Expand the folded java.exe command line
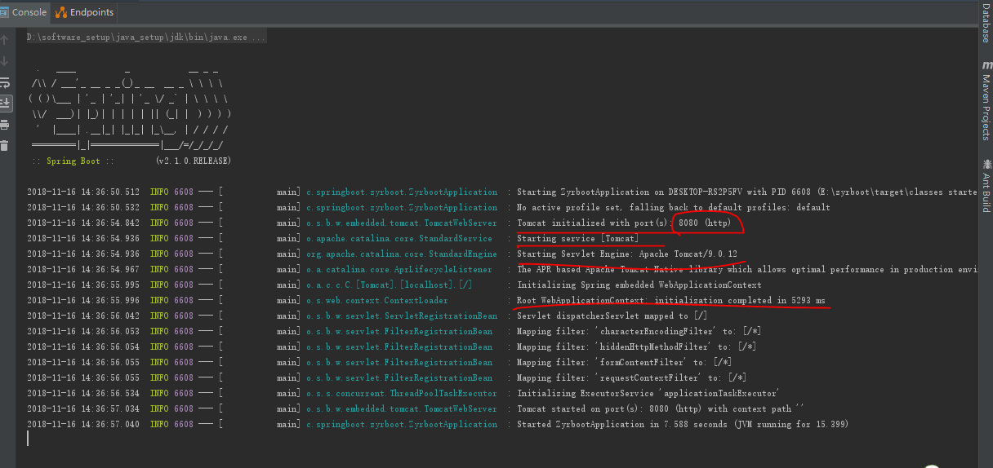The image size is (993, 468). (145, 38)
